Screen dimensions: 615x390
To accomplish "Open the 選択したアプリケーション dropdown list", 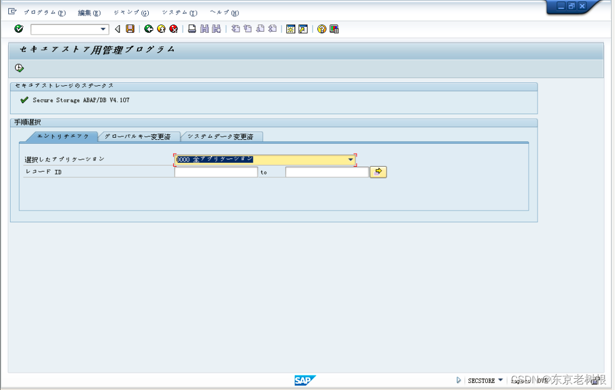I will (x=351, y=159).
